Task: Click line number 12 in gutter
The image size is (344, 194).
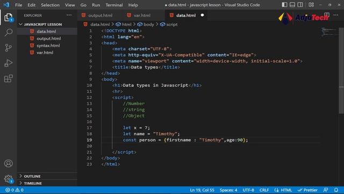Action: click(x=89, y=98)
